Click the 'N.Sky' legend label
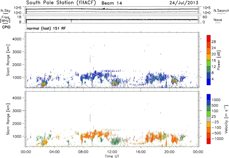The width and height of the screenshot is (229, 158). coord(5,11)
